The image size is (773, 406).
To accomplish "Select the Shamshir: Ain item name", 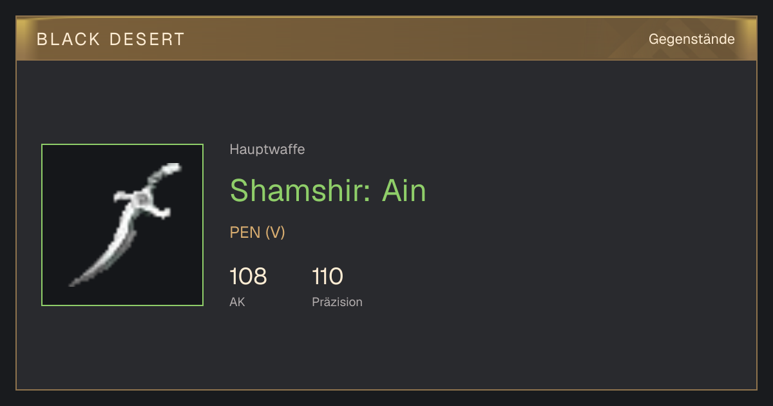I will [x=328, y=191].
